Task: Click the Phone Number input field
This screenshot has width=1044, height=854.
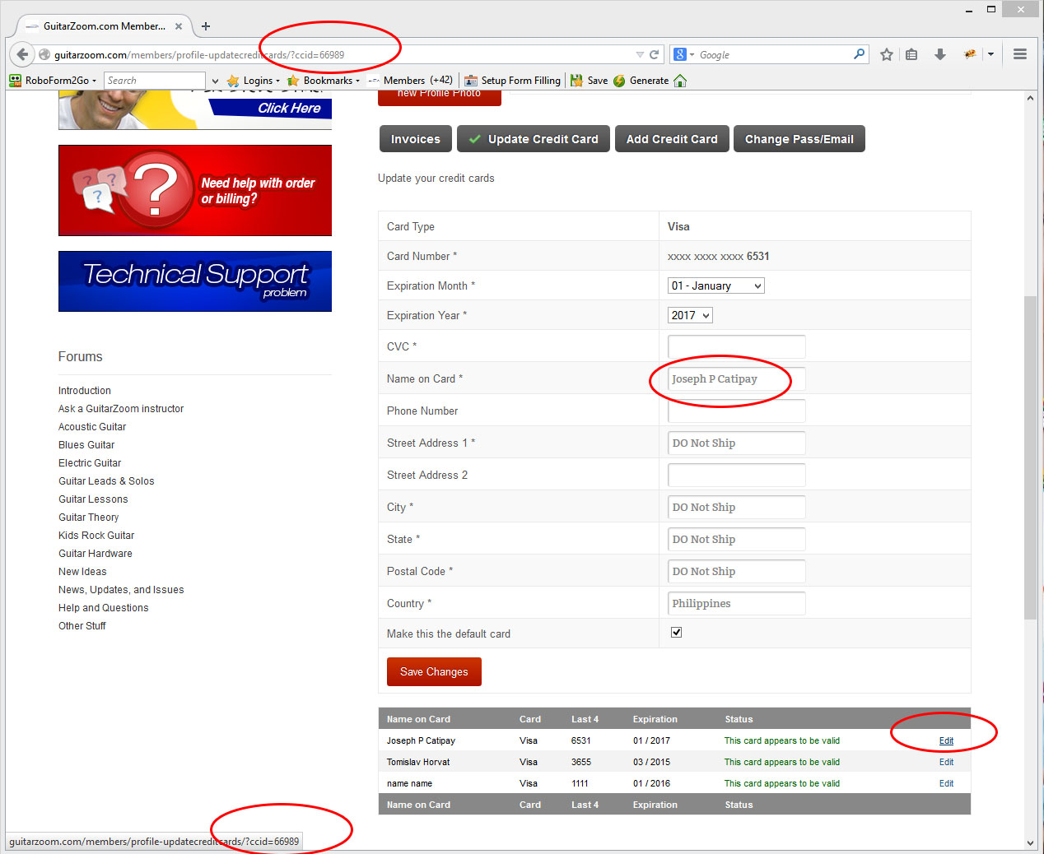Action: pyautogui.click(x=736, y=411)
